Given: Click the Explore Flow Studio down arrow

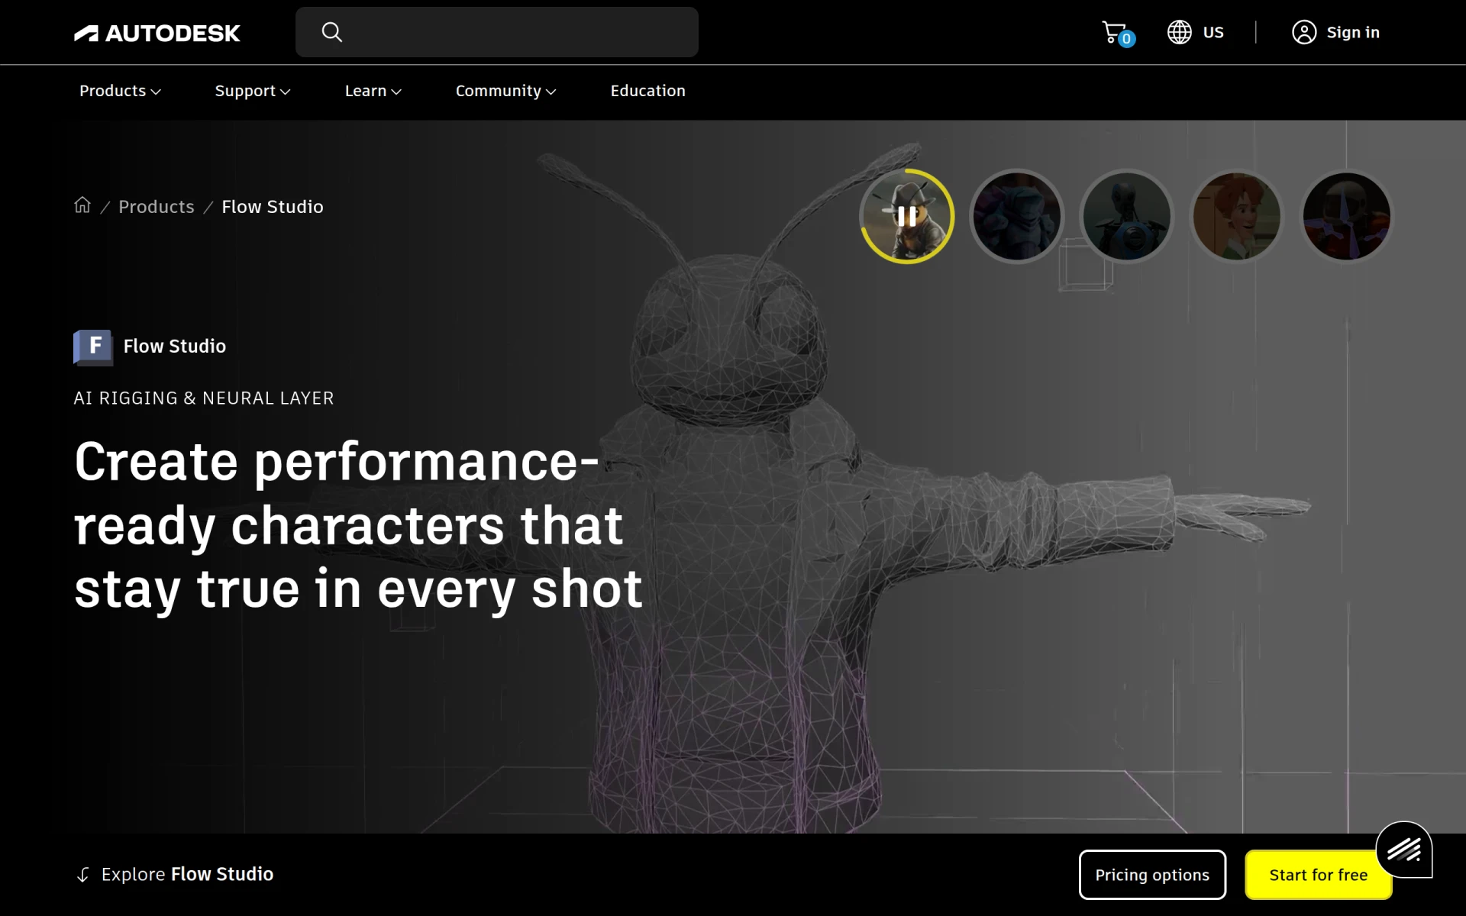Looking at the screenshot, I should click(x=83, y=875).
